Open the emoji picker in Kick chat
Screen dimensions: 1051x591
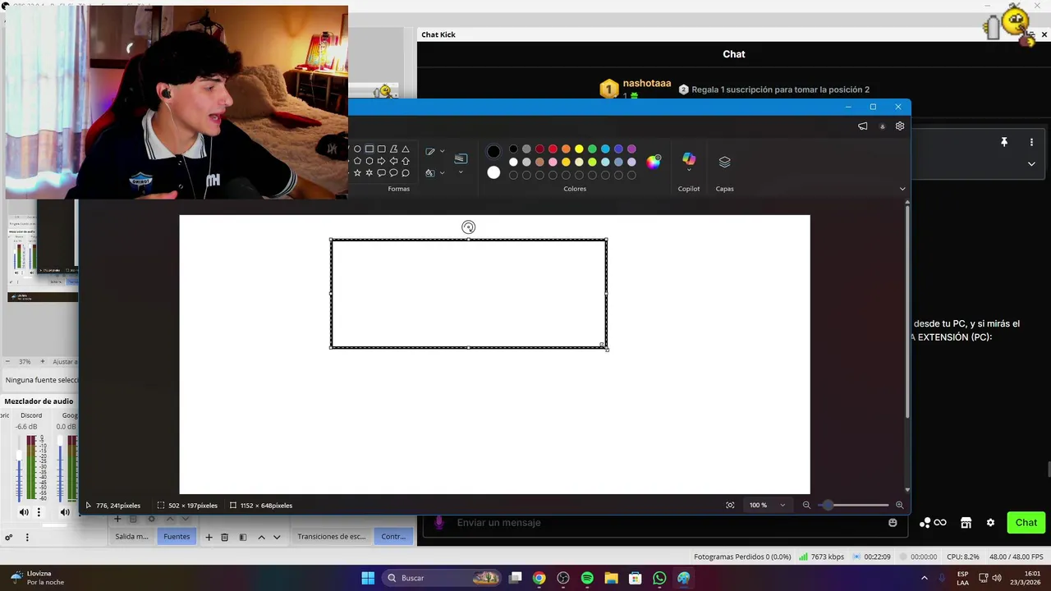(x=893, y=523)
